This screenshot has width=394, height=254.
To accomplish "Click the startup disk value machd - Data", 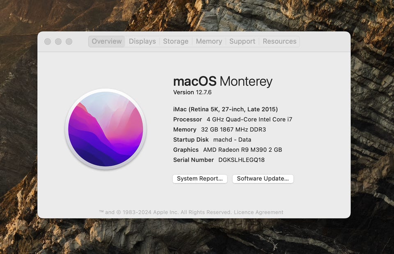I will [232, 139].
